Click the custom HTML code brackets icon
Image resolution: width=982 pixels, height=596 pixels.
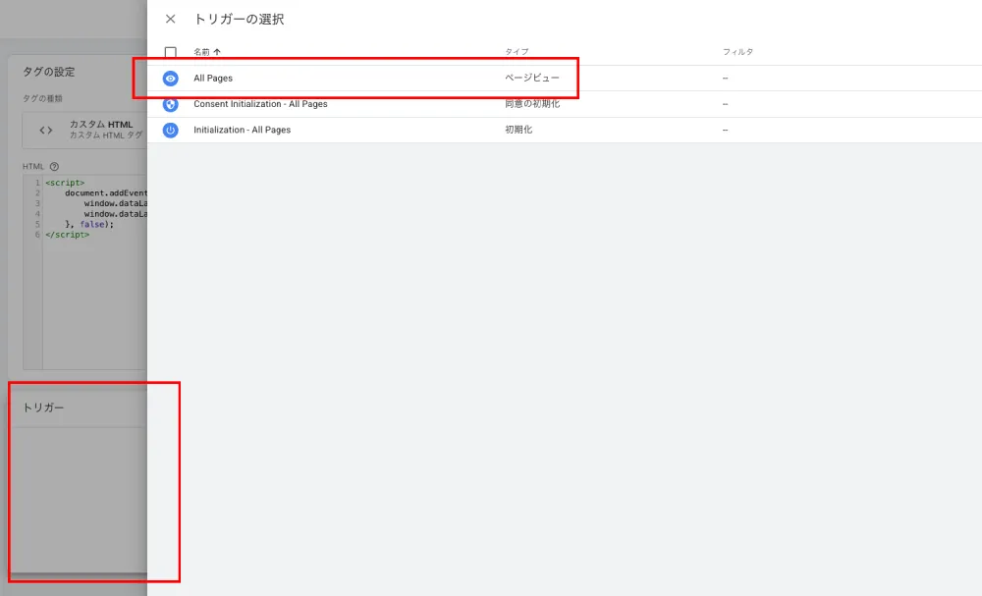click(x=46, y=131)
